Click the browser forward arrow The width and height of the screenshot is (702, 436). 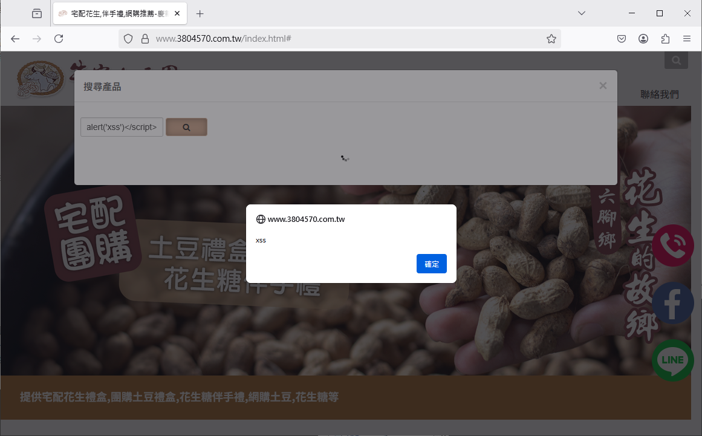pyautogui.click(x=37, y=39)
